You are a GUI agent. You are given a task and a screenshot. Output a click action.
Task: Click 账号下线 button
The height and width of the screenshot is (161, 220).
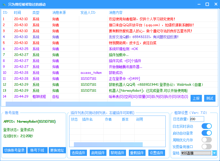(37, 150)
